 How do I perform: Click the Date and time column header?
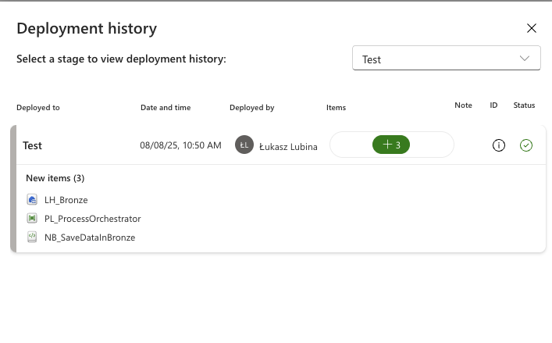166,107
